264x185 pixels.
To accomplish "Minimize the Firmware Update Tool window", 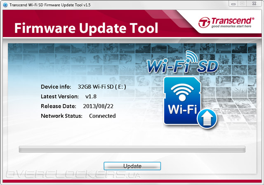I will pos(233,4).
